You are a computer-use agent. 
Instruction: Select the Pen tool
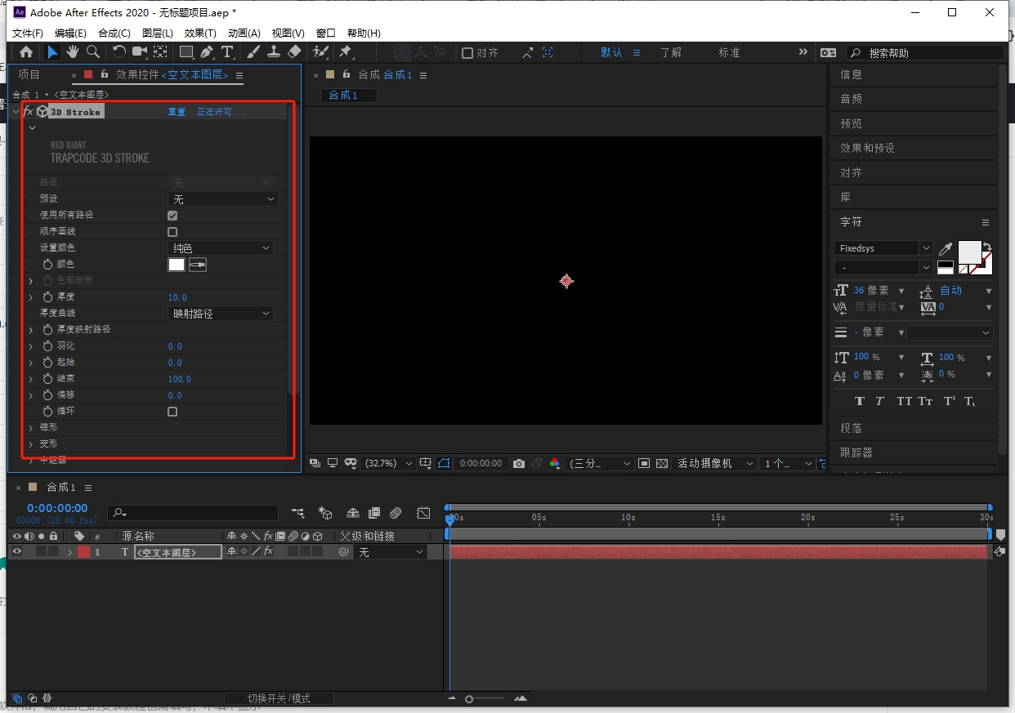[x=207, y=52]
